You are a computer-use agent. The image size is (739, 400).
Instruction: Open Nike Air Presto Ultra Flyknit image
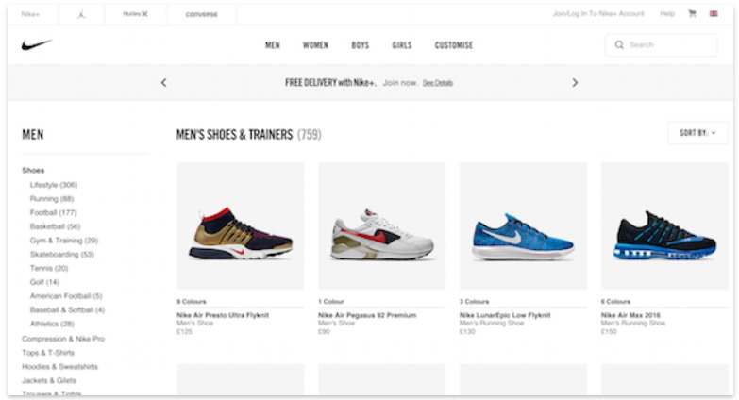point(241,226)
